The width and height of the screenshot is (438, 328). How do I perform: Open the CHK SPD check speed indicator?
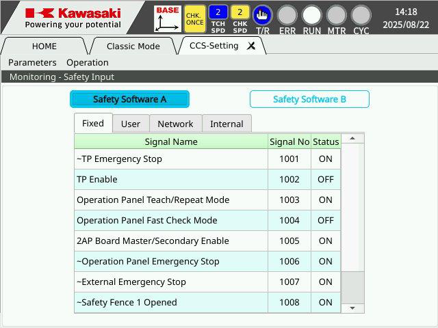click(240, 19)
